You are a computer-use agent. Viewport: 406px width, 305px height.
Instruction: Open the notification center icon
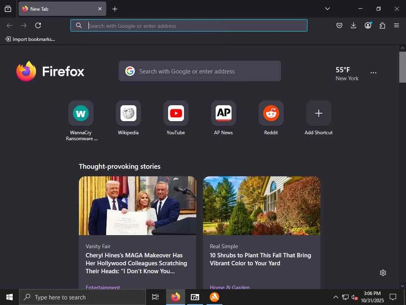tap(393, 297)
